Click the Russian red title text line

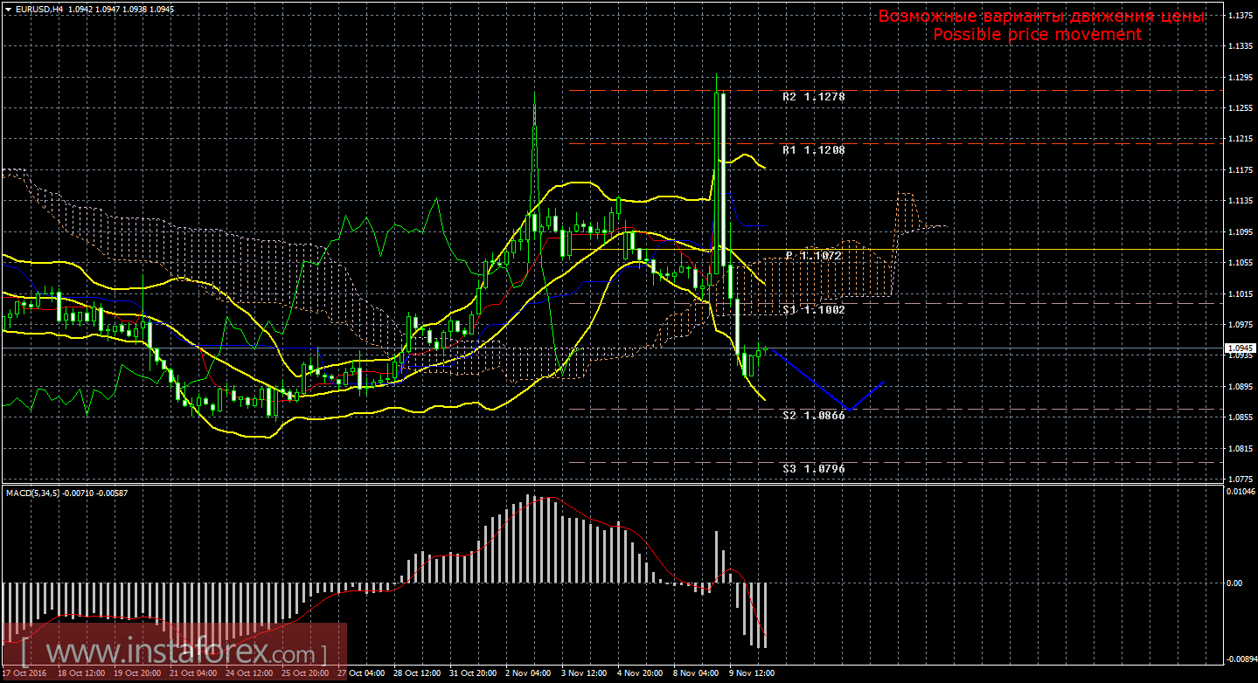tap(1041, 17)
